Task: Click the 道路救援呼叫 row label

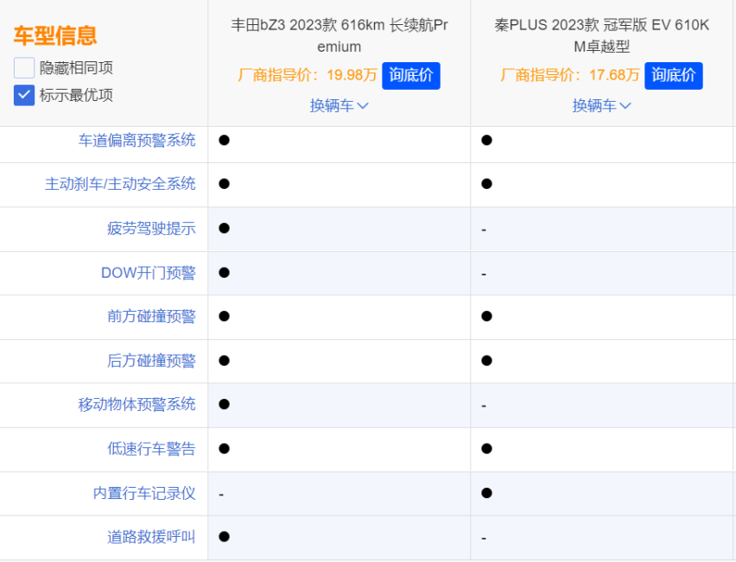Action: [x=151, y=537]
